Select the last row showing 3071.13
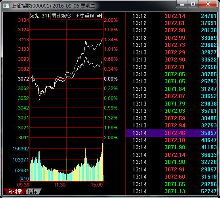 (172, 191)
